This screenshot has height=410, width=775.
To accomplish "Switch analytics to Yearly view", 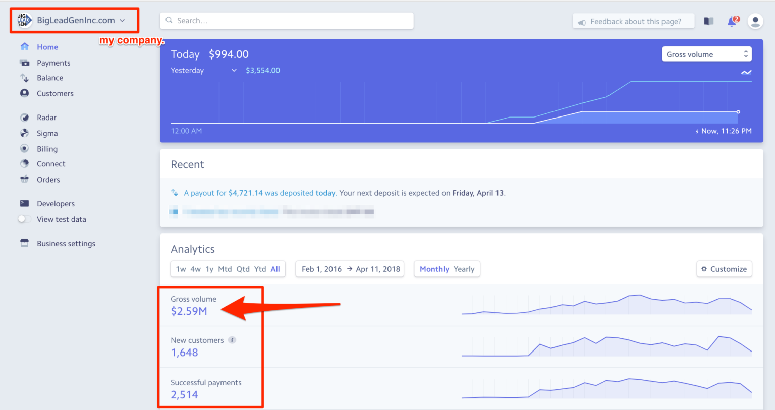I will click(x=464, y=269).
